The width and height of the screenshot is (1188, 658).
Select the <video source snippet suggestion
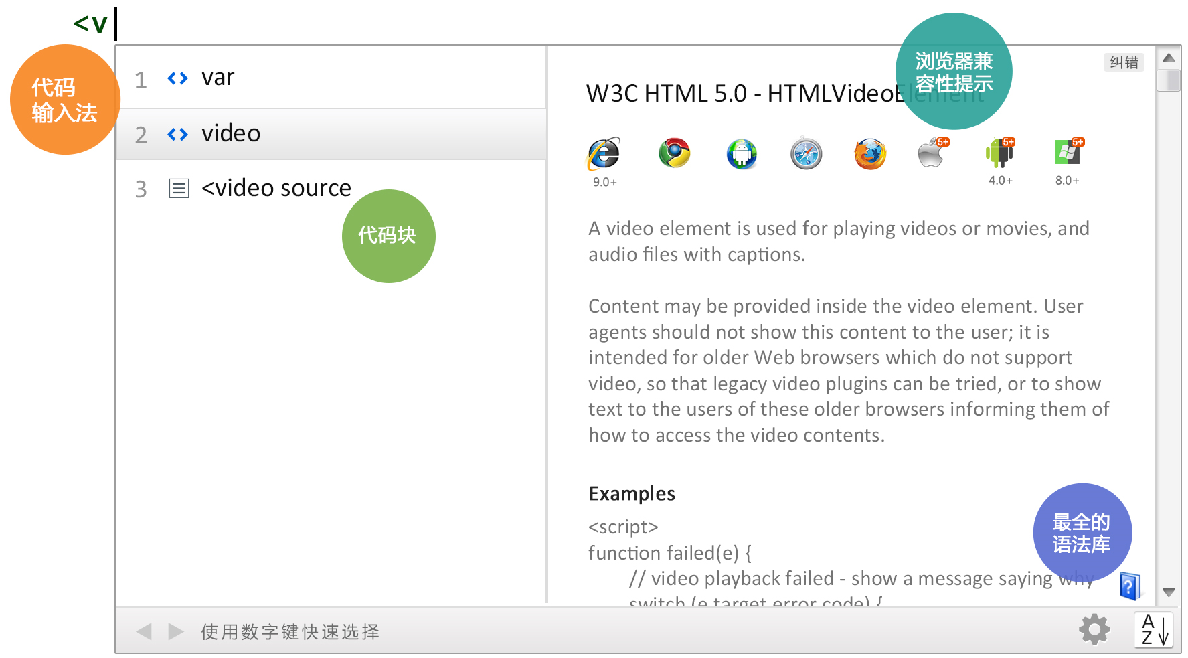pos(331,189)
